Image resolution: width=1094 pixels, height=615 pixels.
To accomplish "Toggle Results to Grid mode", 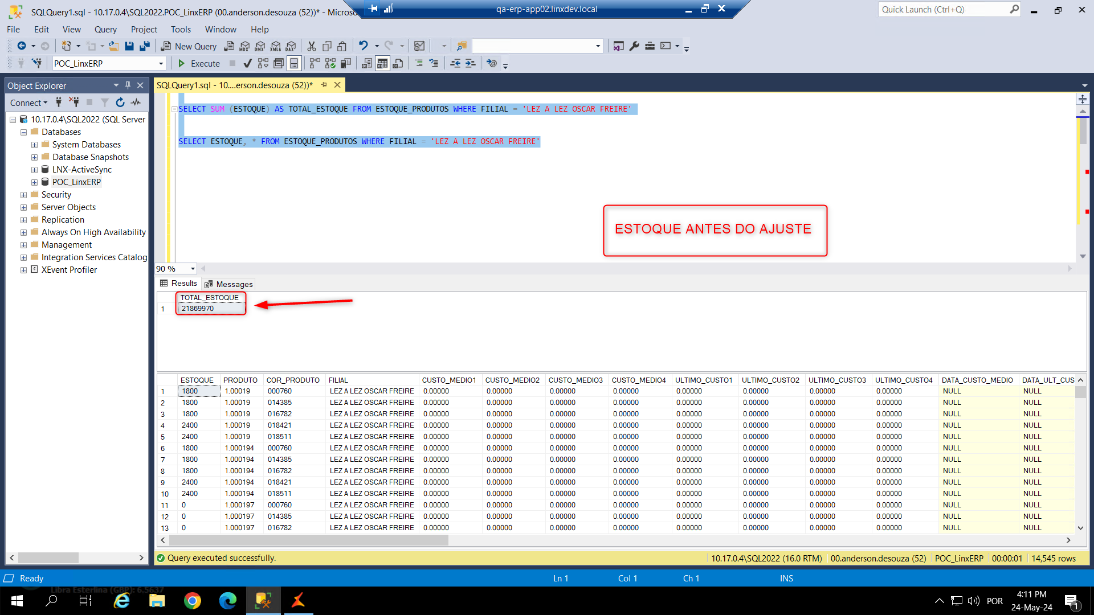I will [382, 63].
